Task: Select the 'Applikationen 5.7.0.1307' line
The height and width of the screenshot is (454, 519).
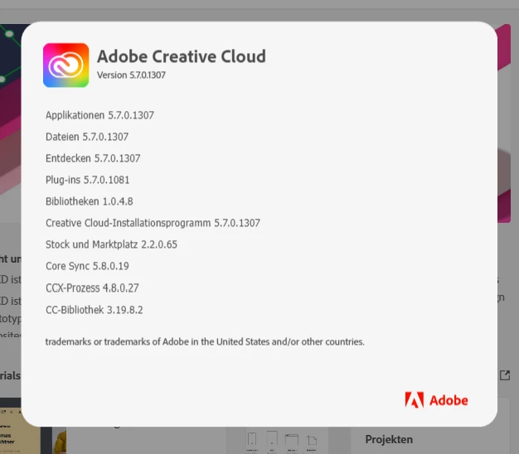Action: pos(99,115)
